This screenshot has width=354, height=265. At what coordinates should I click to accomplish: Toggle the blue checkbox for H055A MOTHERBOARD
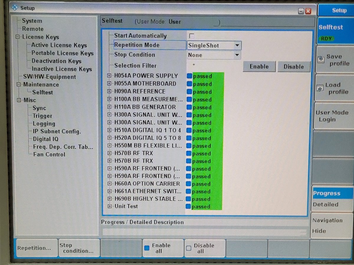pos(189,84)
